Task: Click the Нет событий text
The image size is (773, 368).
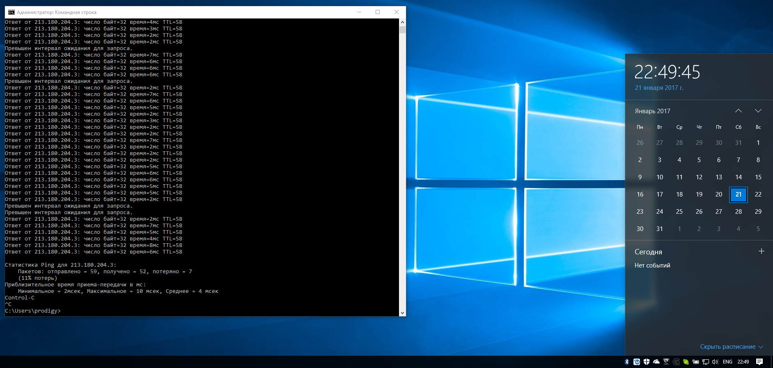Action: tap(652, 265)
